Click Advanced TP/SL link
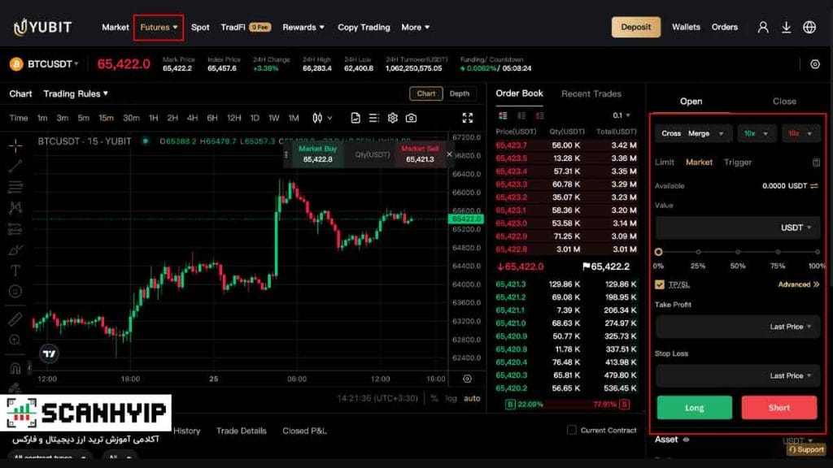 799,284
